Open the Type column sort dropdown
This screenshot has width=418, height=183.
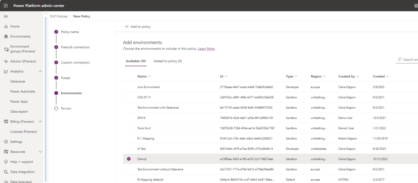tap(296, 76)
